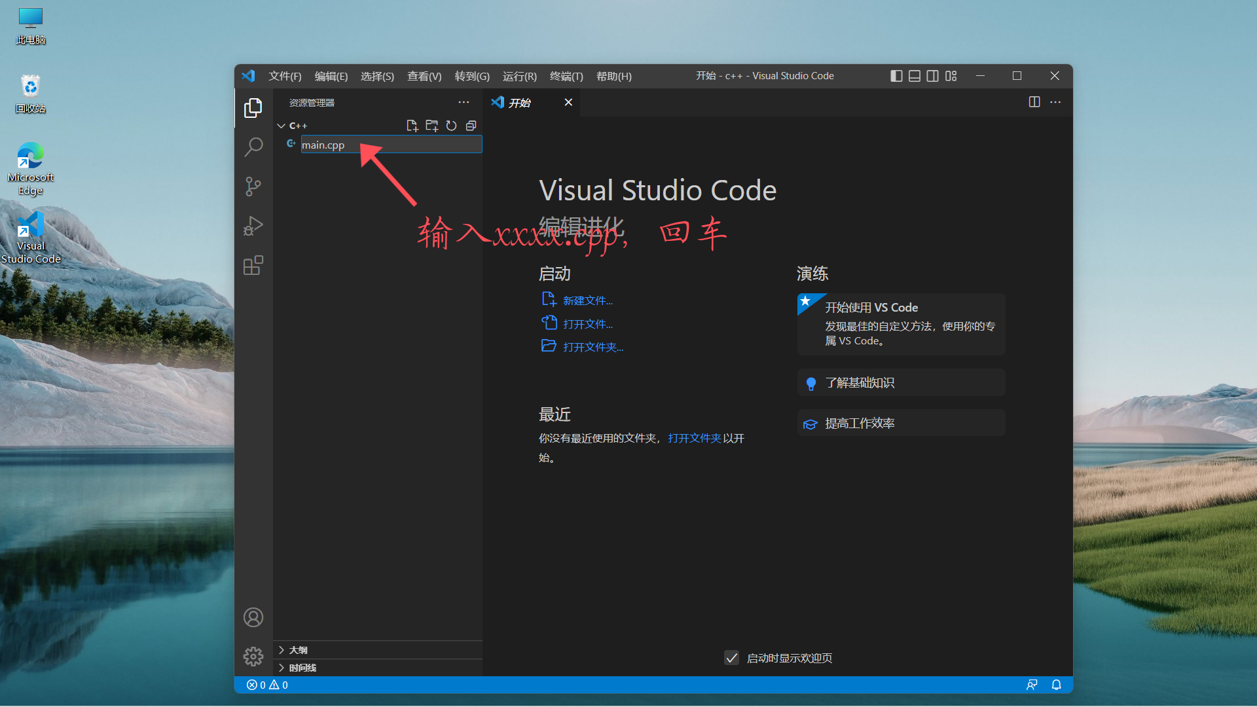Open the Source Control view
1257x707 pixels.
253,187
